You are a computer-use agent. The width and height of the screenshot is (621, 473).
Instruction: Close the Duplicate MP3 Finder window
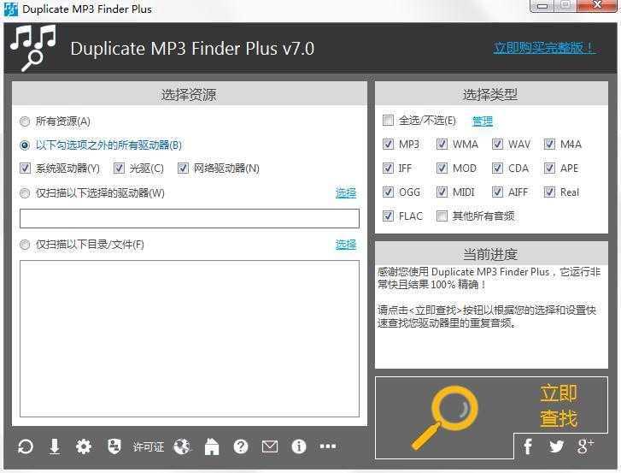coord(597,5)
